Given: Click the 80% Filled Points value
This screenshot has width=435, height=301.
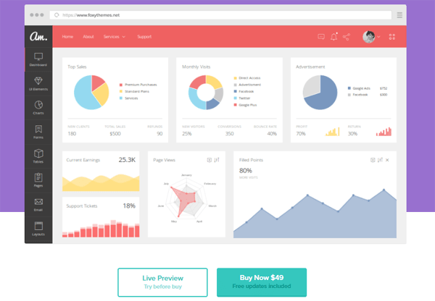Looking at the screenshot, I should [246, 171].
